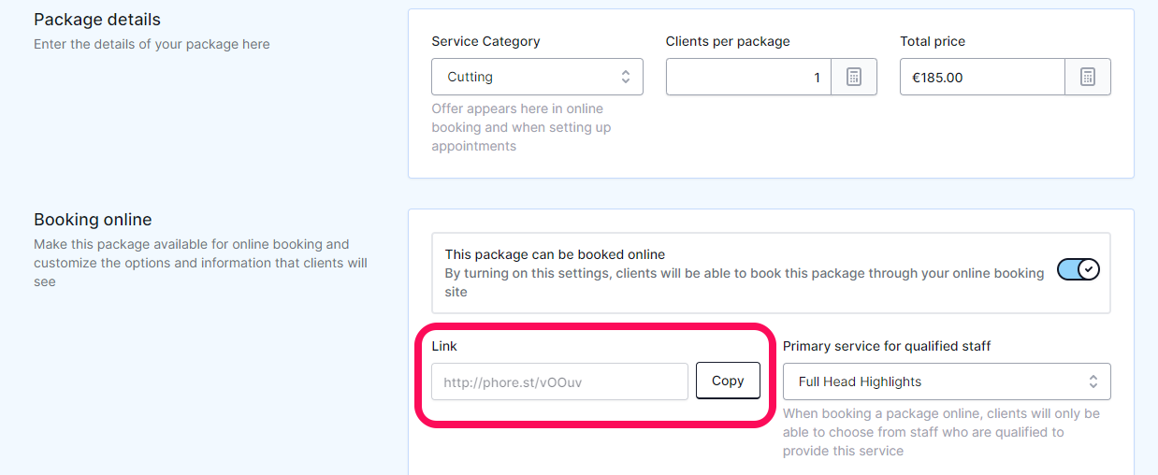The height and width of the screenshot is (475, 1158).
Task: Click the Link label above URL field
Action: click(x=444, y=346)
